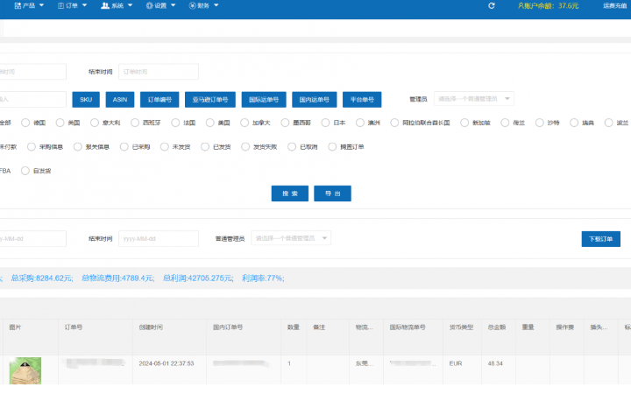Open the 财务 menu
631x394 pixels.
click(203, 5)
